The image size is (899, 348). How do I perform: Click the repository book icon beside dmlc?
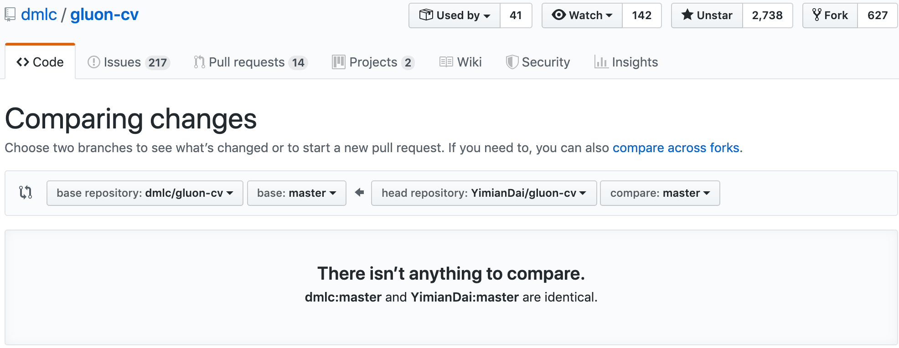pos(10,15)
